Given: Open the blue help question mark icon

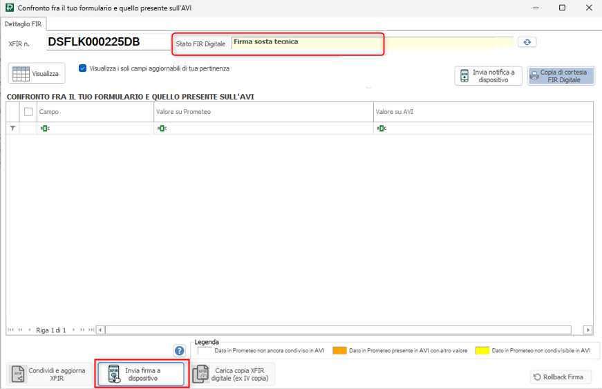Looking at the screenshot, I should click(x=180, y=351).
